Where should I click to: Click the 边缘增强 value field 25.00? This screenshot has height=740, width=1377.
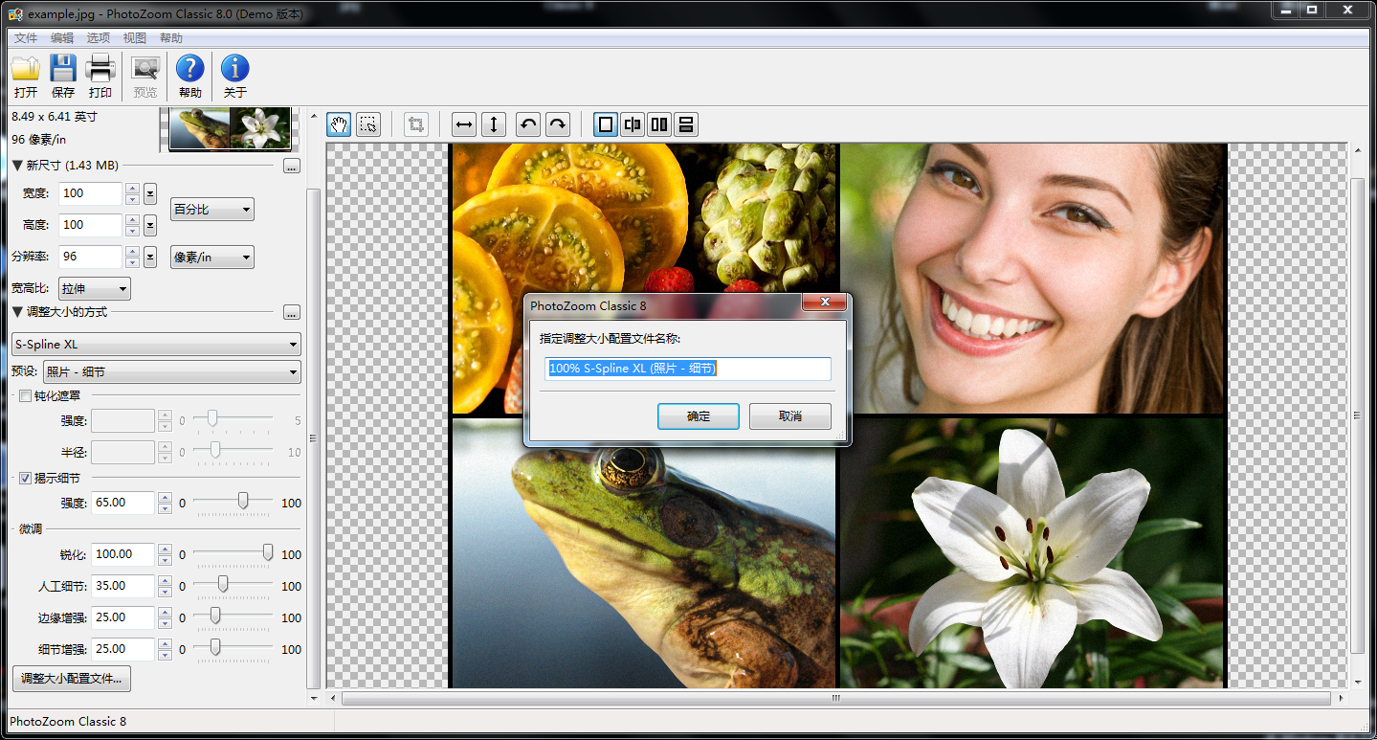pyautogui.click(x=122, y=617)
